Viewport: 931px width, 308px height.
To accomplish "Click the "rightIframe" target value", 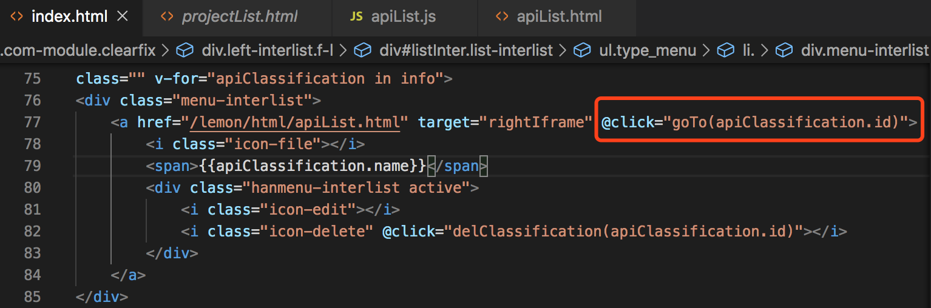I will pyautogui.click(x=536, y=122).
